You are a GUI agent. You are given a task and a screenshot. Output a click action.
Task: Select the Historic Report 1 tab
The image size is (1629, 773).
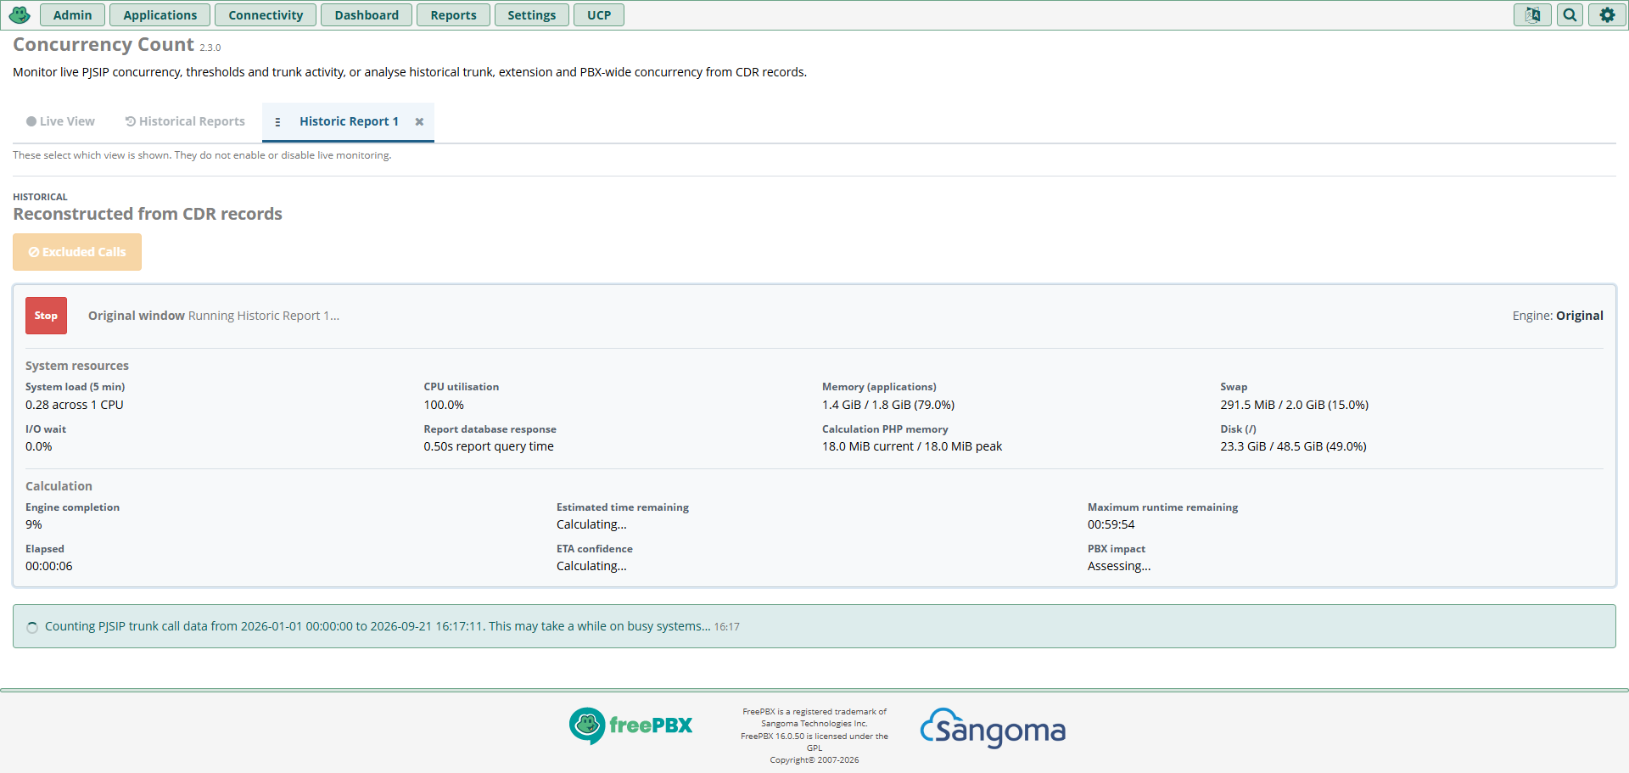(x=349, y=121)
